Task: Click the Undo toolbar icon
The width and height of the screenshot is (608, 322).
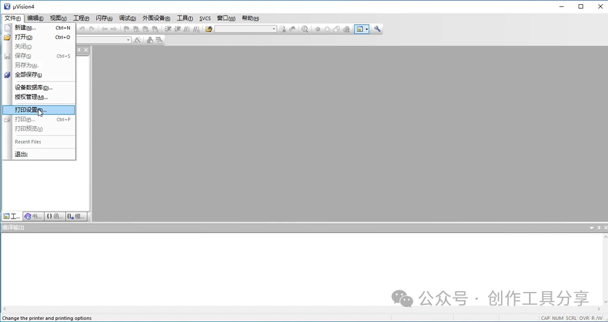Action: coord(82,29)
